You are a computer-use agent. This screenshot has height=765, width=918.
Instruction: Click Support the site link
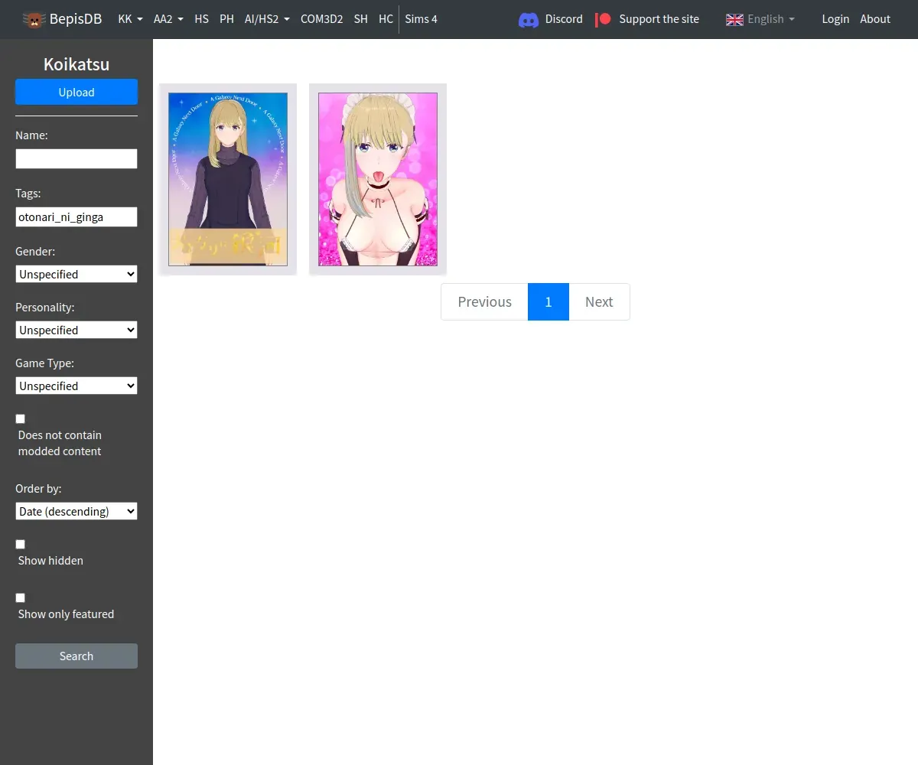point(659,19)
